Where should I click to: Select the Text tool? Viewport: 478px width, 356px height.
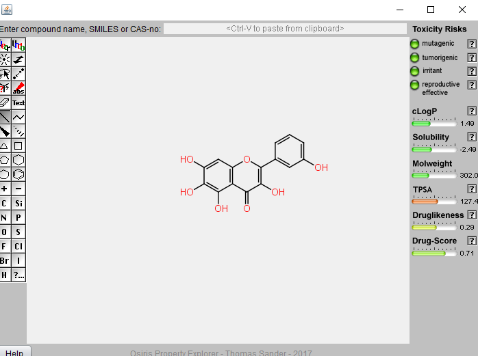(18, 102)
